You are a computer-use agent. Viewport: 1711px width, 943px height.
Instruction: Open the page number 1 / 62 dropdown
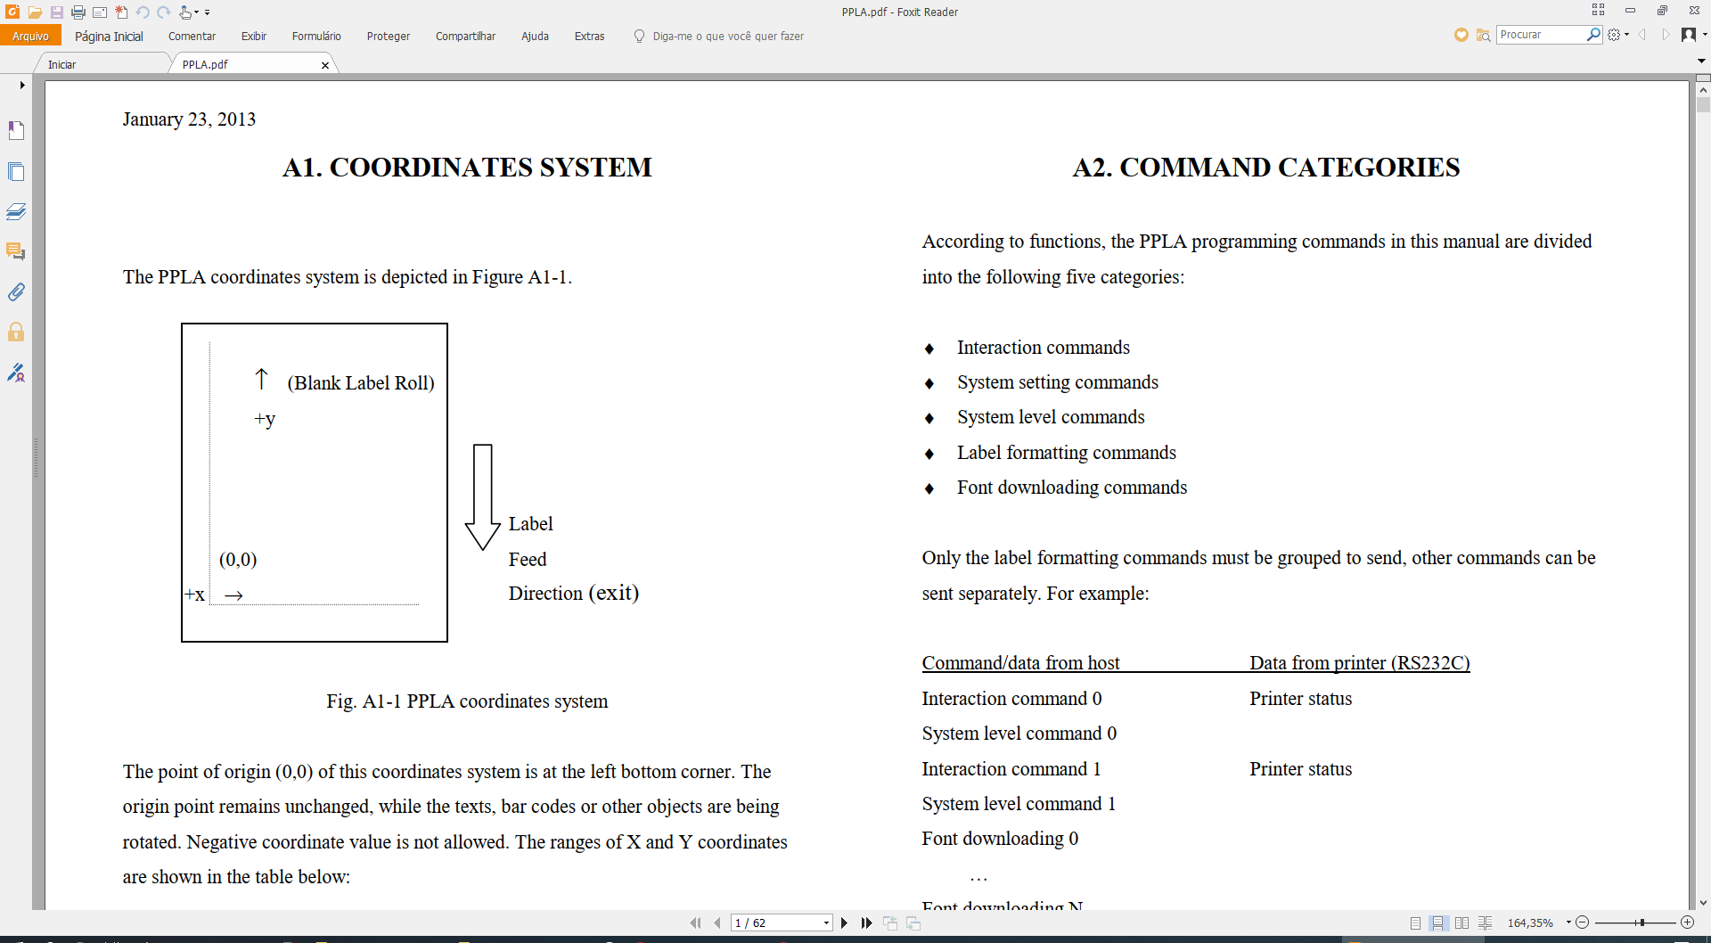(826, 923)
